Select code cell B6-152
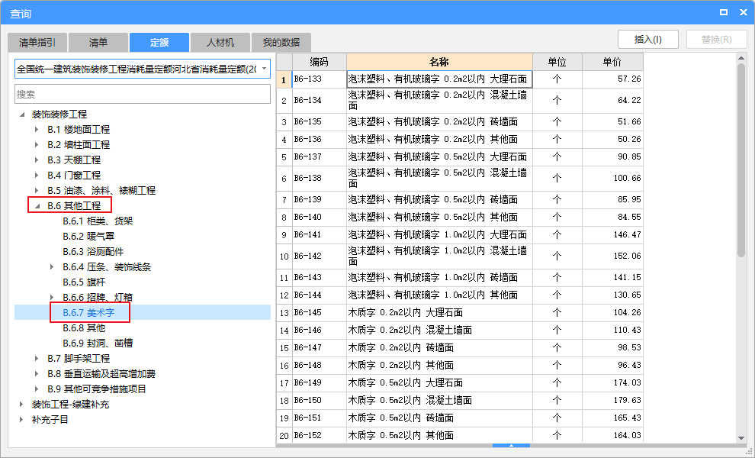The width and height of the screenshot is (755, 458). point(320,435)
